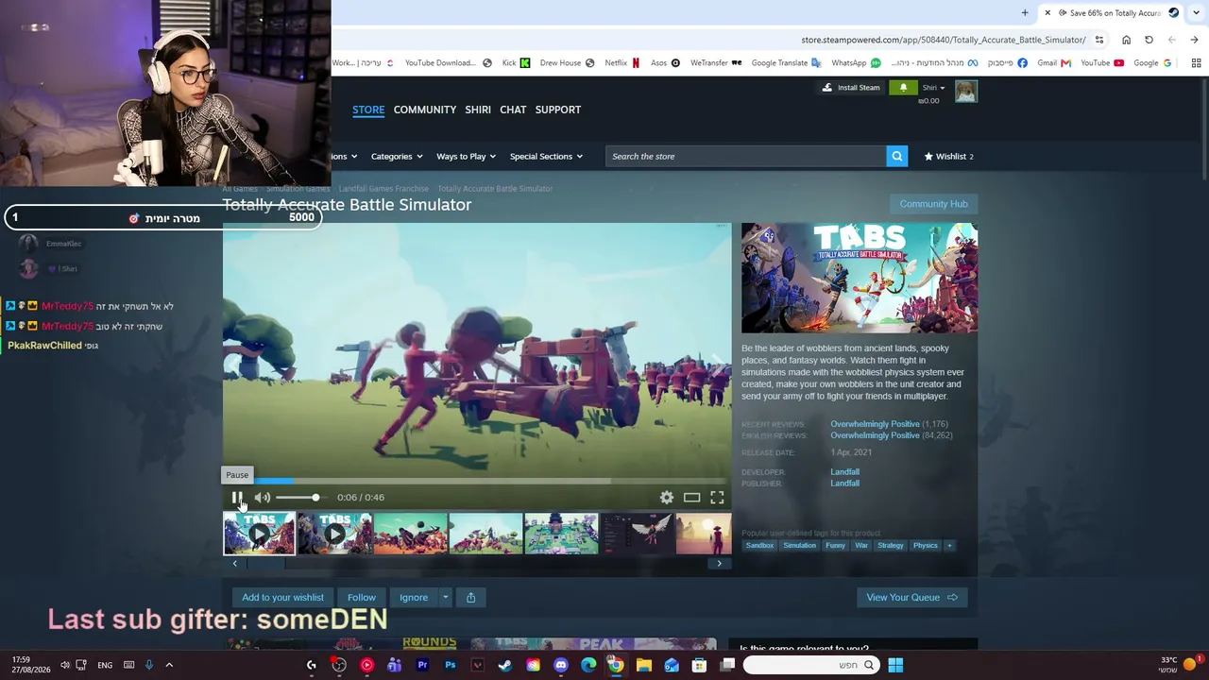Open the Landfall developer link
This screenshot has width=1209, height=680.
[844, 472]
